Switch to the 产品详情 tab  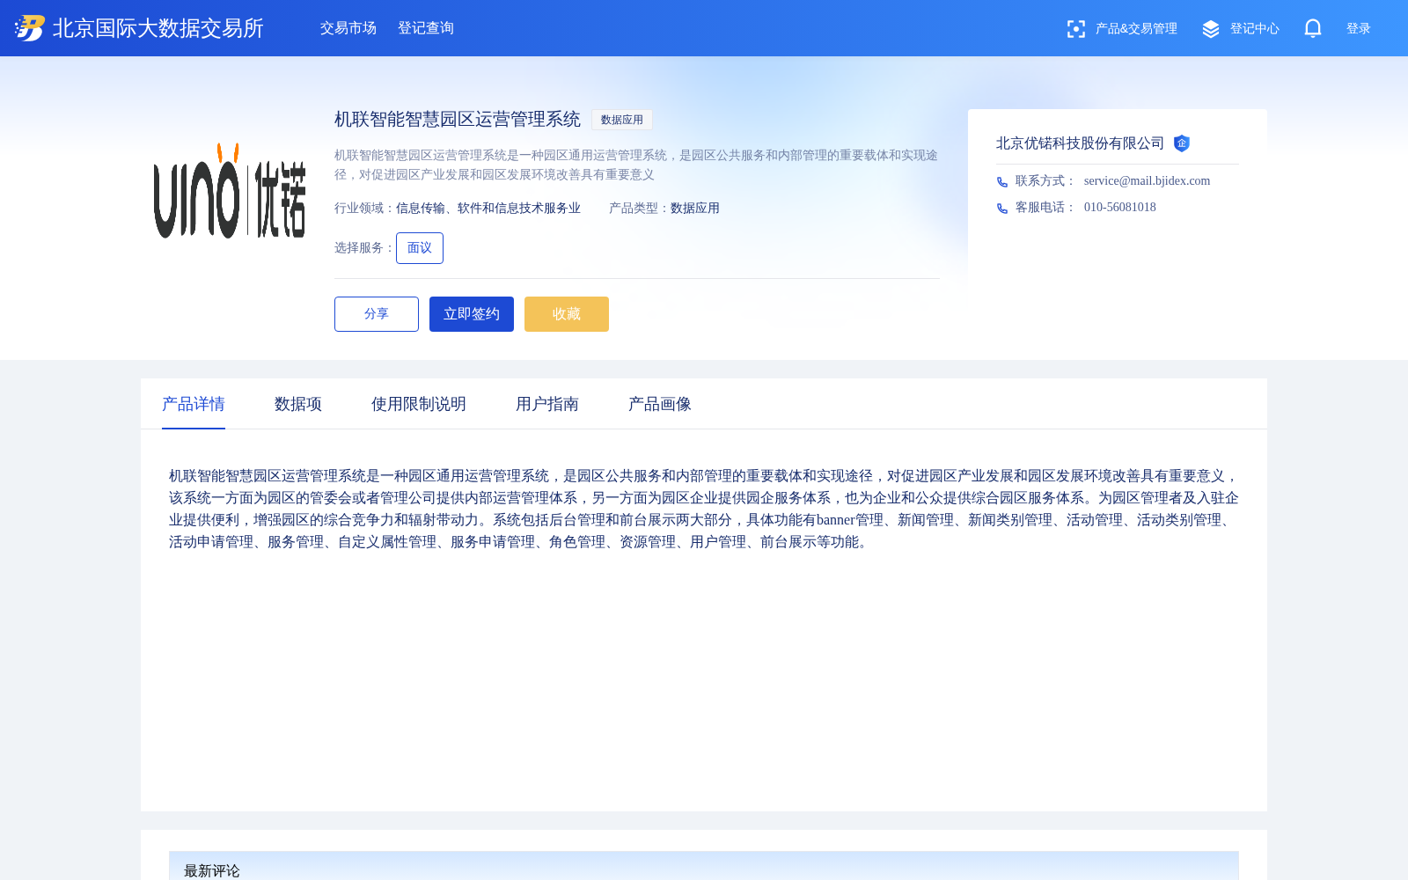tap(194, 404)
